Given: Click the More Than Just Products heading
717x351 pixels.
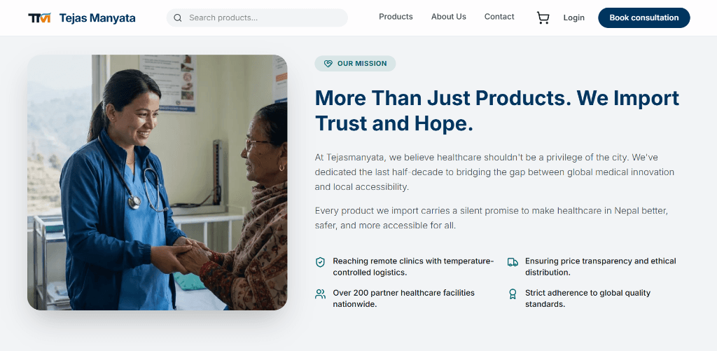Looking at the screenshot, I should pos(497,110).
